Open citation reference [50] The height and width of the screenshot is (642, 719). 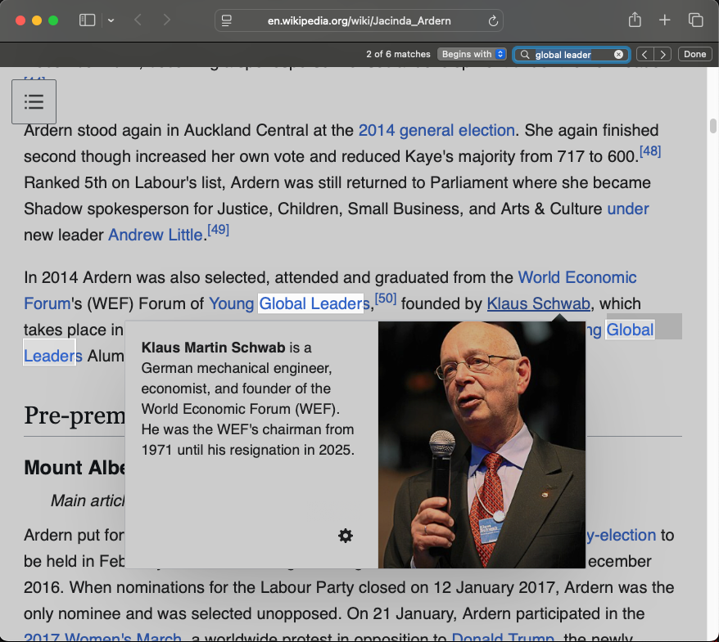(385, 299)
